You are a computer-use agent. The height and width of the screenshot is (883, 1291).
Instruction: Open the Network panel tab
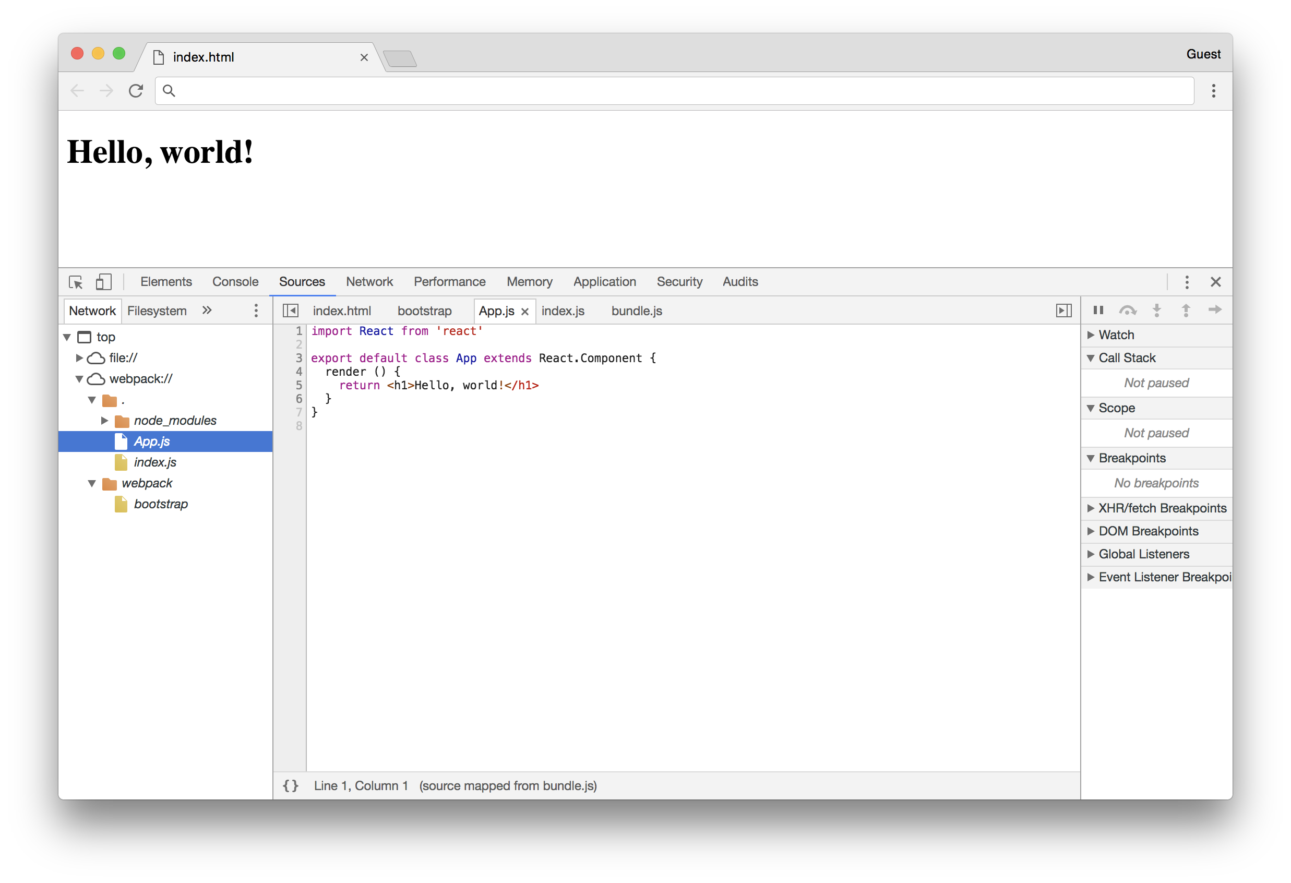coord(369,282)
